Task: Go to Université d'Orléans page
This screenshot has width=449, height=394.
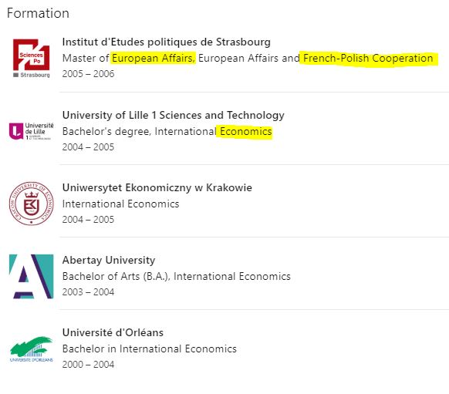Action: click(113, 332)
